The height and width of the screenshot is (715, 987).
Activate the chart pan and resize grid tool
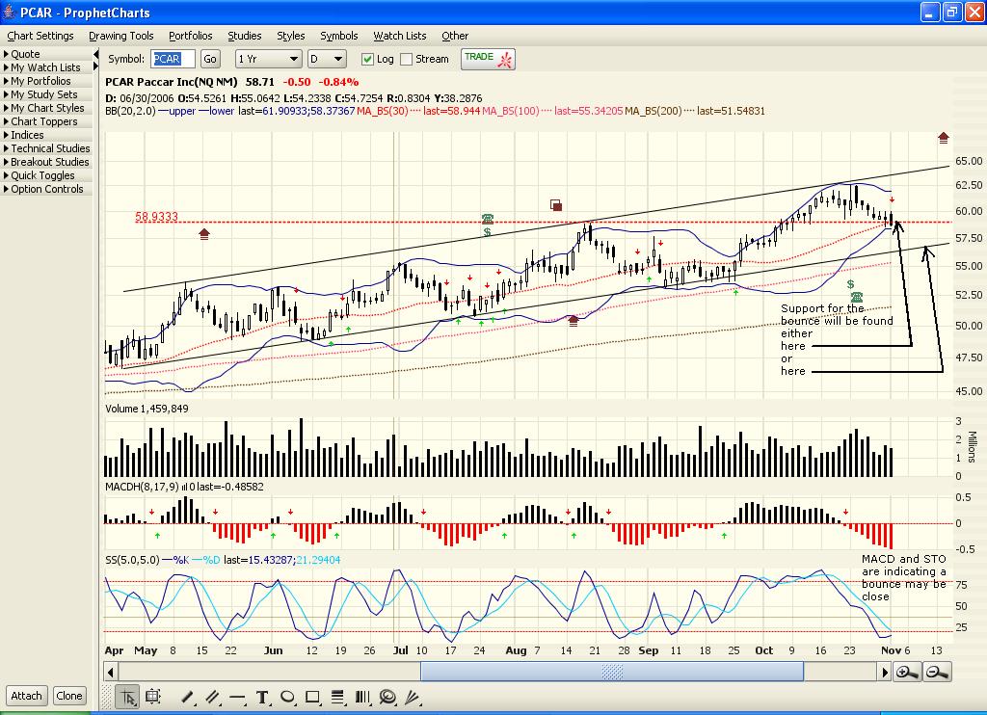152,697
